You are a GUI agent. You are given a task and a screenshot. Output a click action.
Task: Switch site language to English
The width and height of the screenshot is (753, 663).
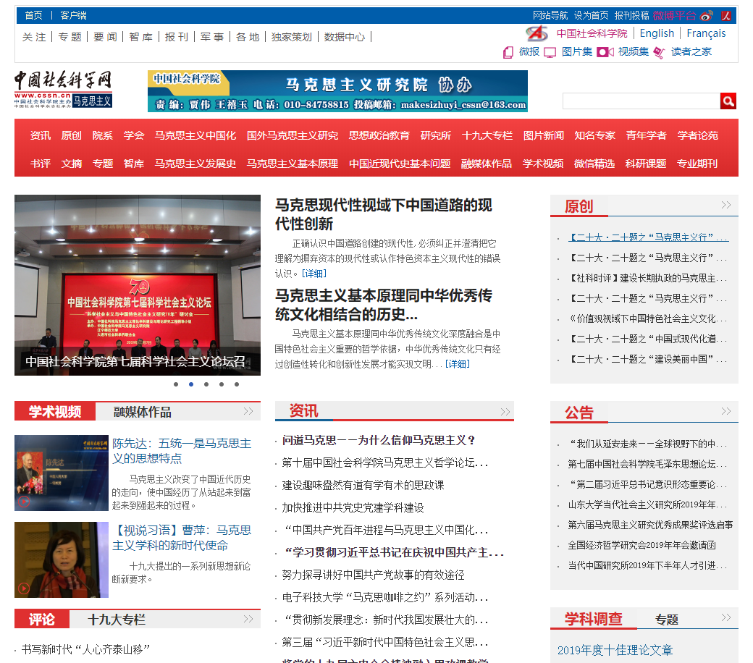(x=657, y=33)
